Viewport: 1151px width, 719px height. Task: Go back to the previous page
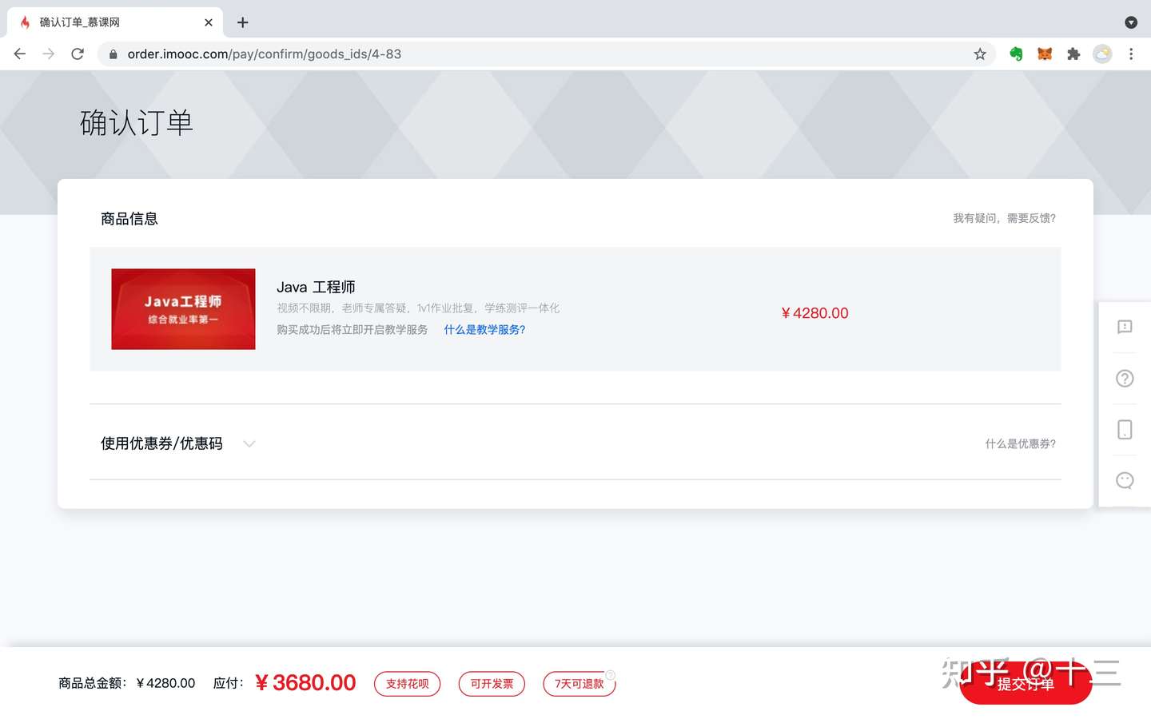[20, 54]
